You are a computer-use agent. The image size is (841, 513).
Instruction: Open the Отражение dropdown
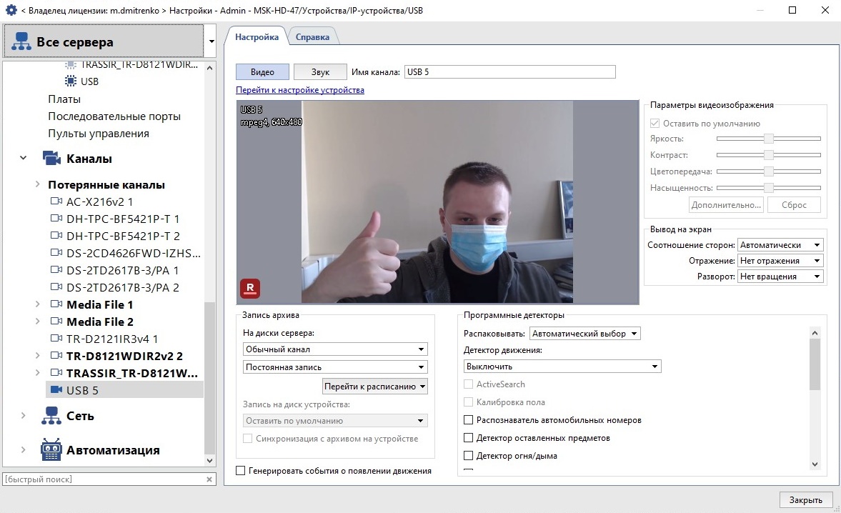[x=780, y=261]
